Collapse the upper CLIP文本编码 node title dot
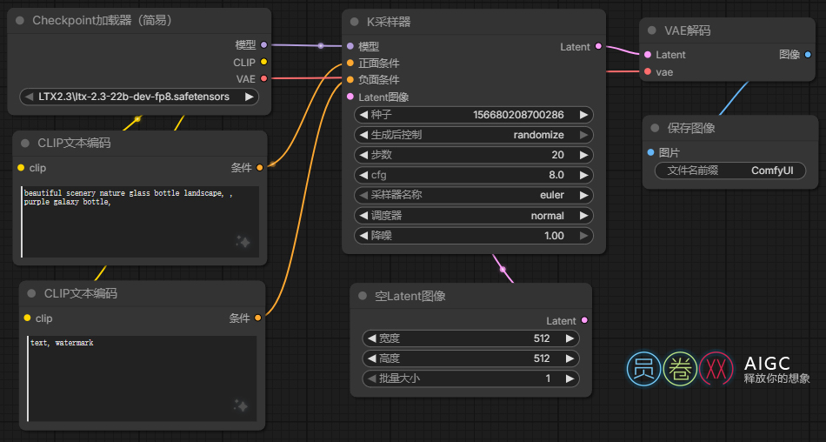The width and height of the screenshot is (826, 442). (x=25, y=143)
